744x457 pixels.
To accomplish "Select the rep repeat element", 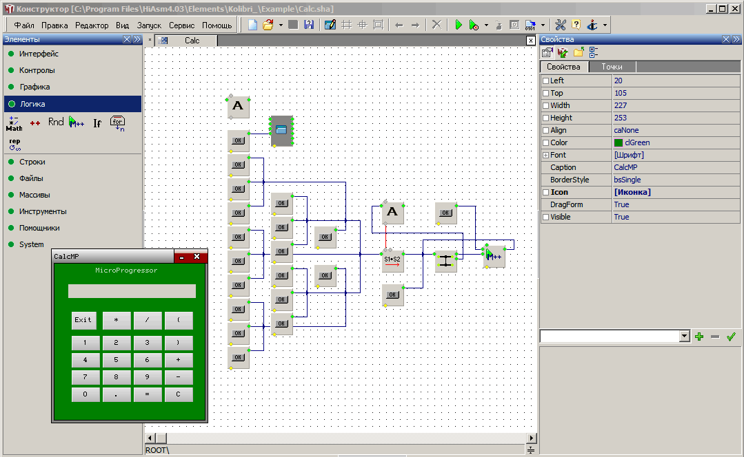I will [14, 144].
